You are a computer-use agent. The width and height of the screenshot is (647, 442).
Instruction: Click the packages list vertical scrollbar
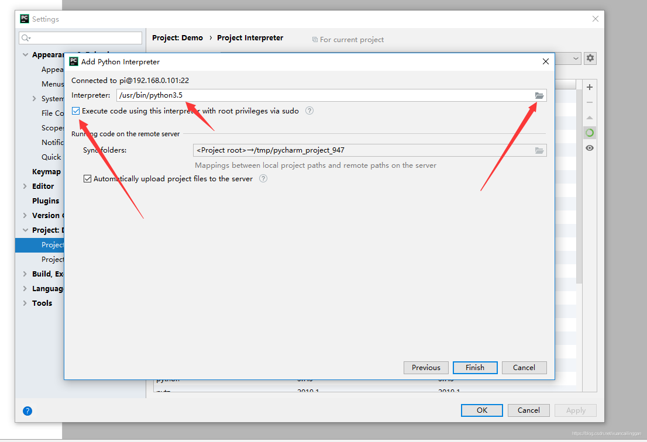coord(579,185)
